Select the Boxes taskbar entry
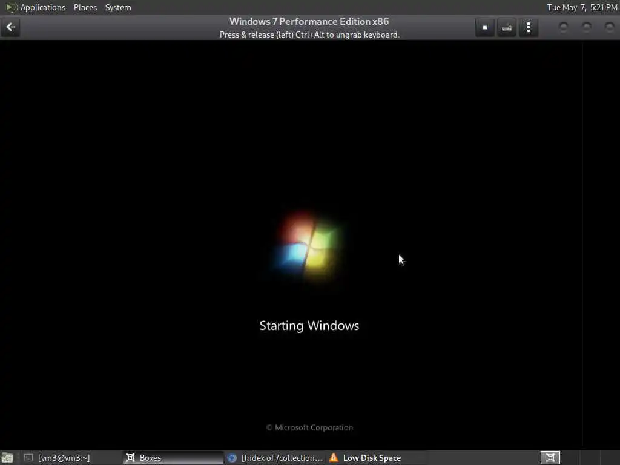The height and width of the screenshot is (465, 620). click(173, 458)
